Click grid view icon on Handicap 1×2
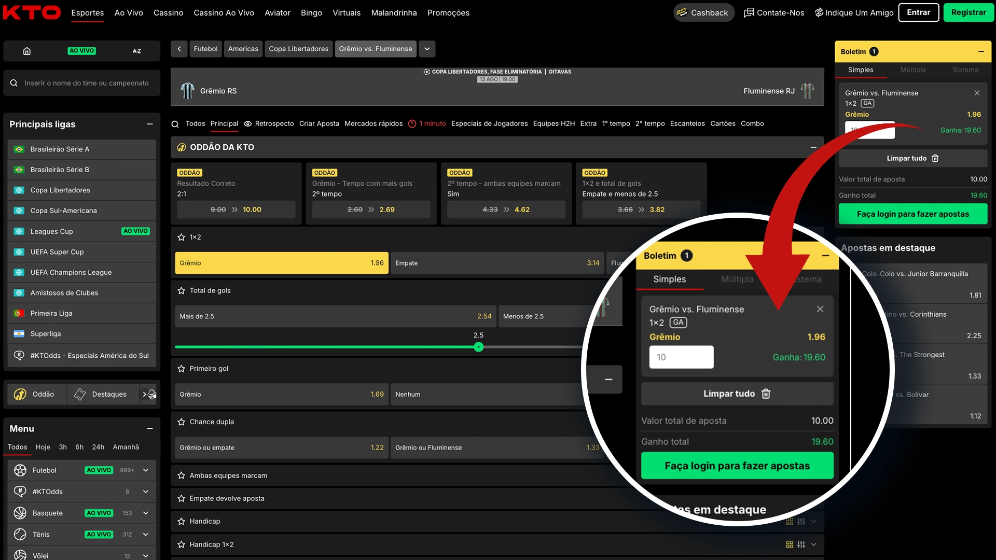Image resolution: width=996 pixels, height=560 pixels. (790, 544)
